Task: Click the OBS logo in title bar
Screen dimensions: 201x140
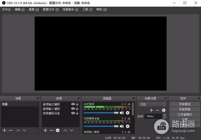Action: point(4,3)
